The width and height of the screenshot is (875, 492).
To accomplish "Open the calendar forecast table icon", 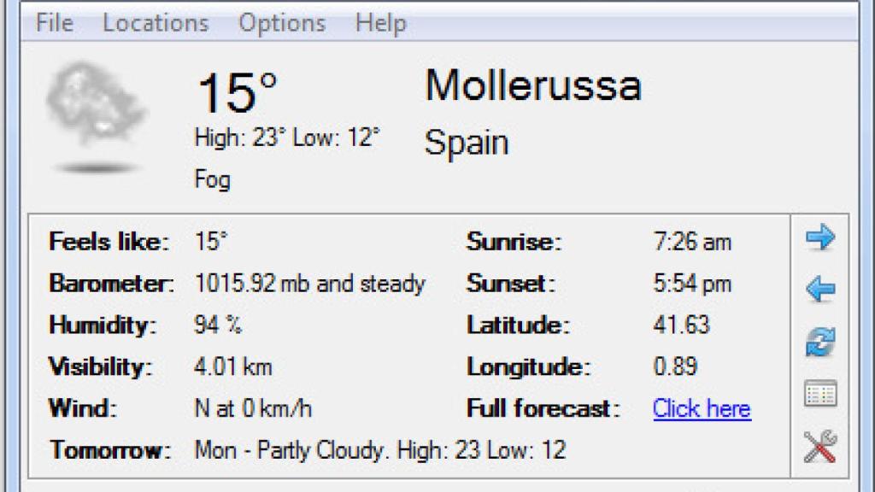I will pyautogui.click(x=820, y=395).
